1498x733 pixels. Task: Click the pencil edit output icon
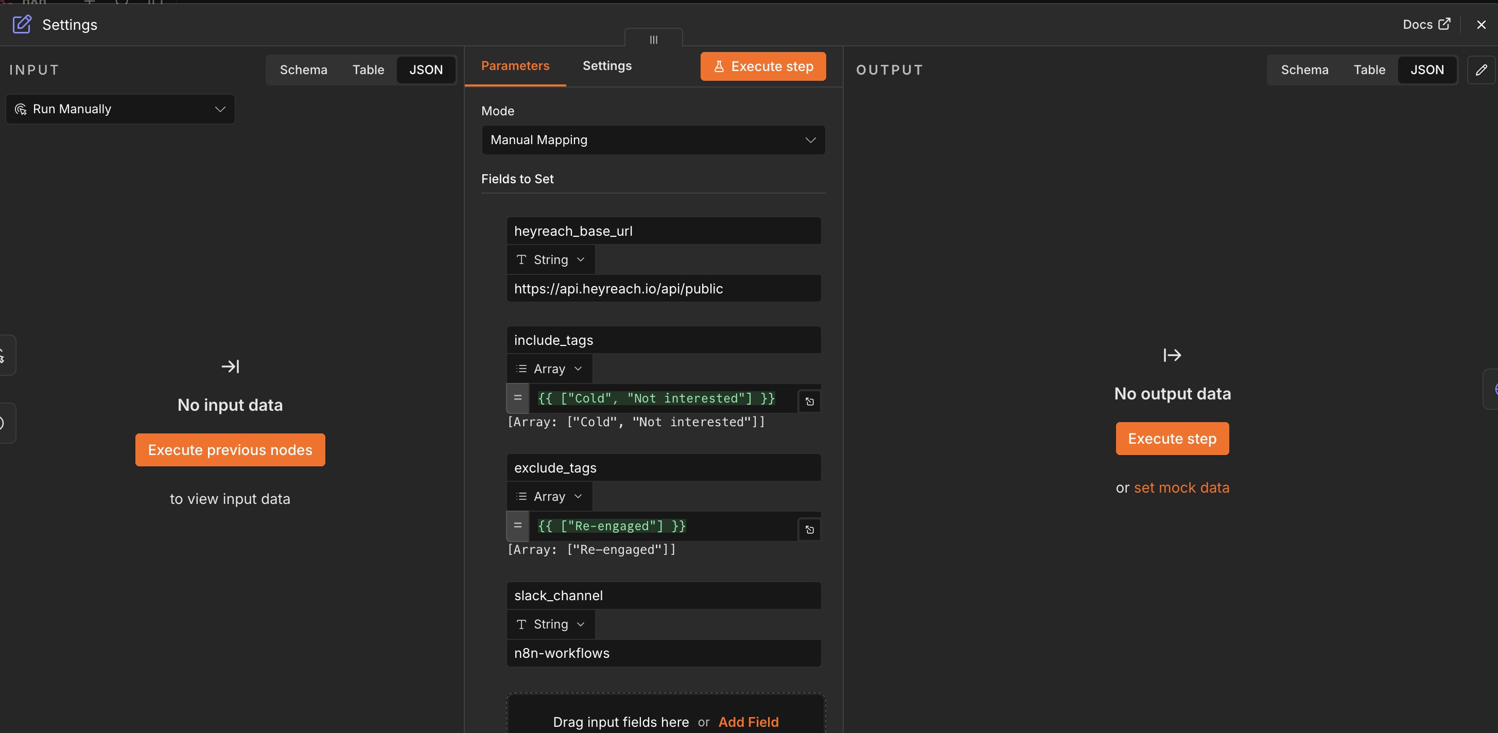[x=1481, y=70]
